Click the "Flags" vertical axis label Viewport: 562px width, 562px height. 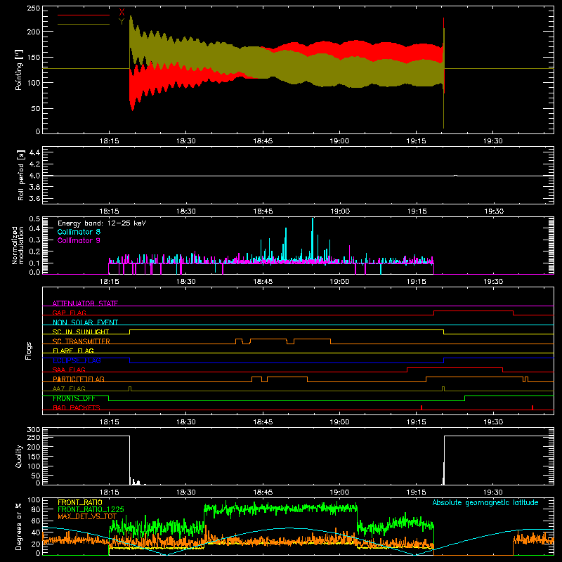28,351
